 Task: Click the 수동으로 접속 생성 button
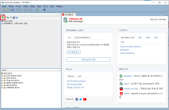(x=88, y=59)
